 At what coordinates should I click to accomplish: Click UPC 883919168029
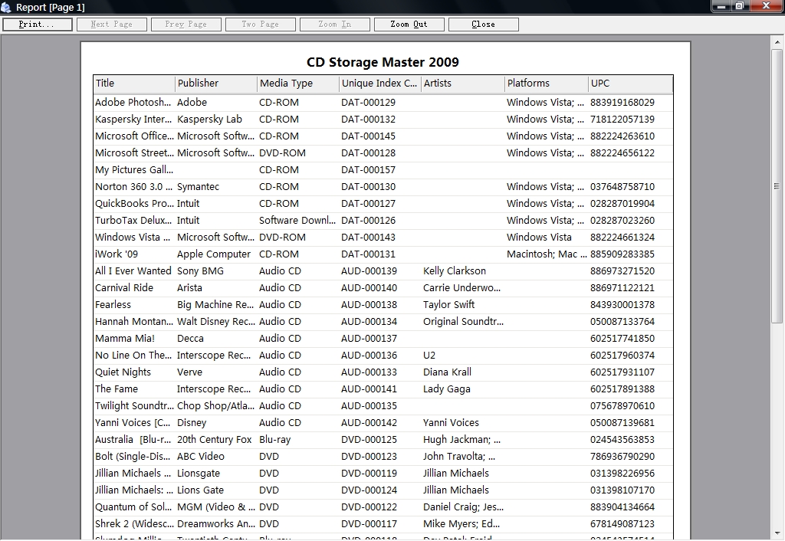pyautogui.click(x=622, y=103)
